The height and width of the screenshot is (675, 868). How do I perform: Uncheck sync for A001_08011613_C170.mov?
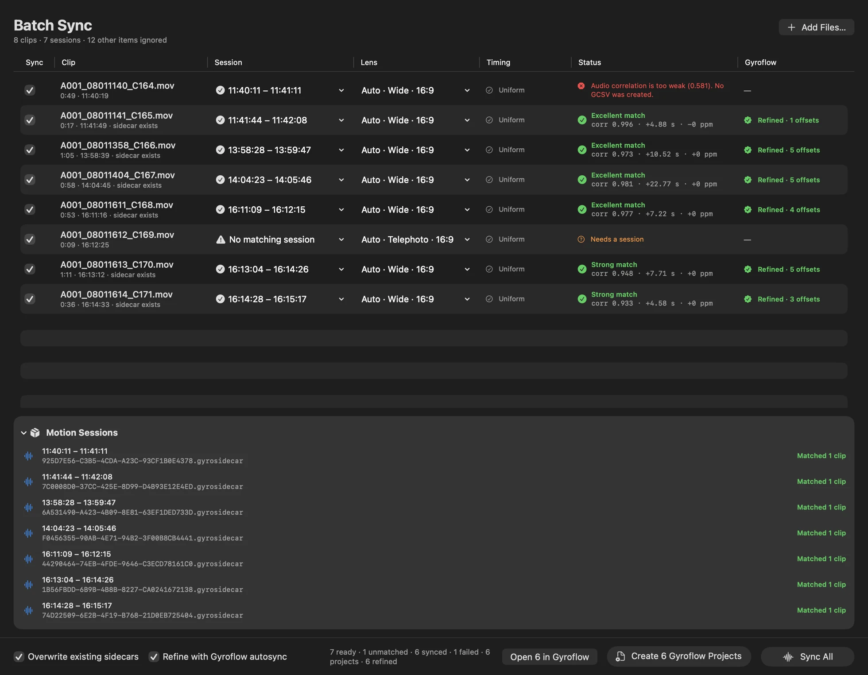(30, 269)
